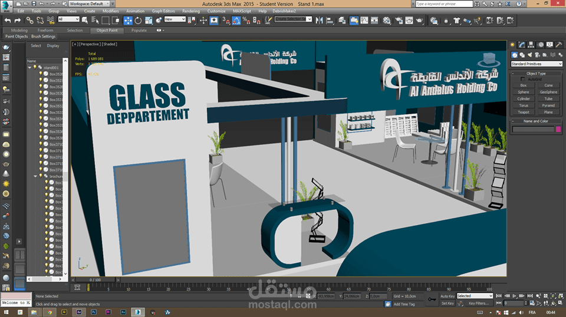The image size is (566, 317).
Task: Toggle visibility bulb of brochure group
Action: tap(41, 176)
